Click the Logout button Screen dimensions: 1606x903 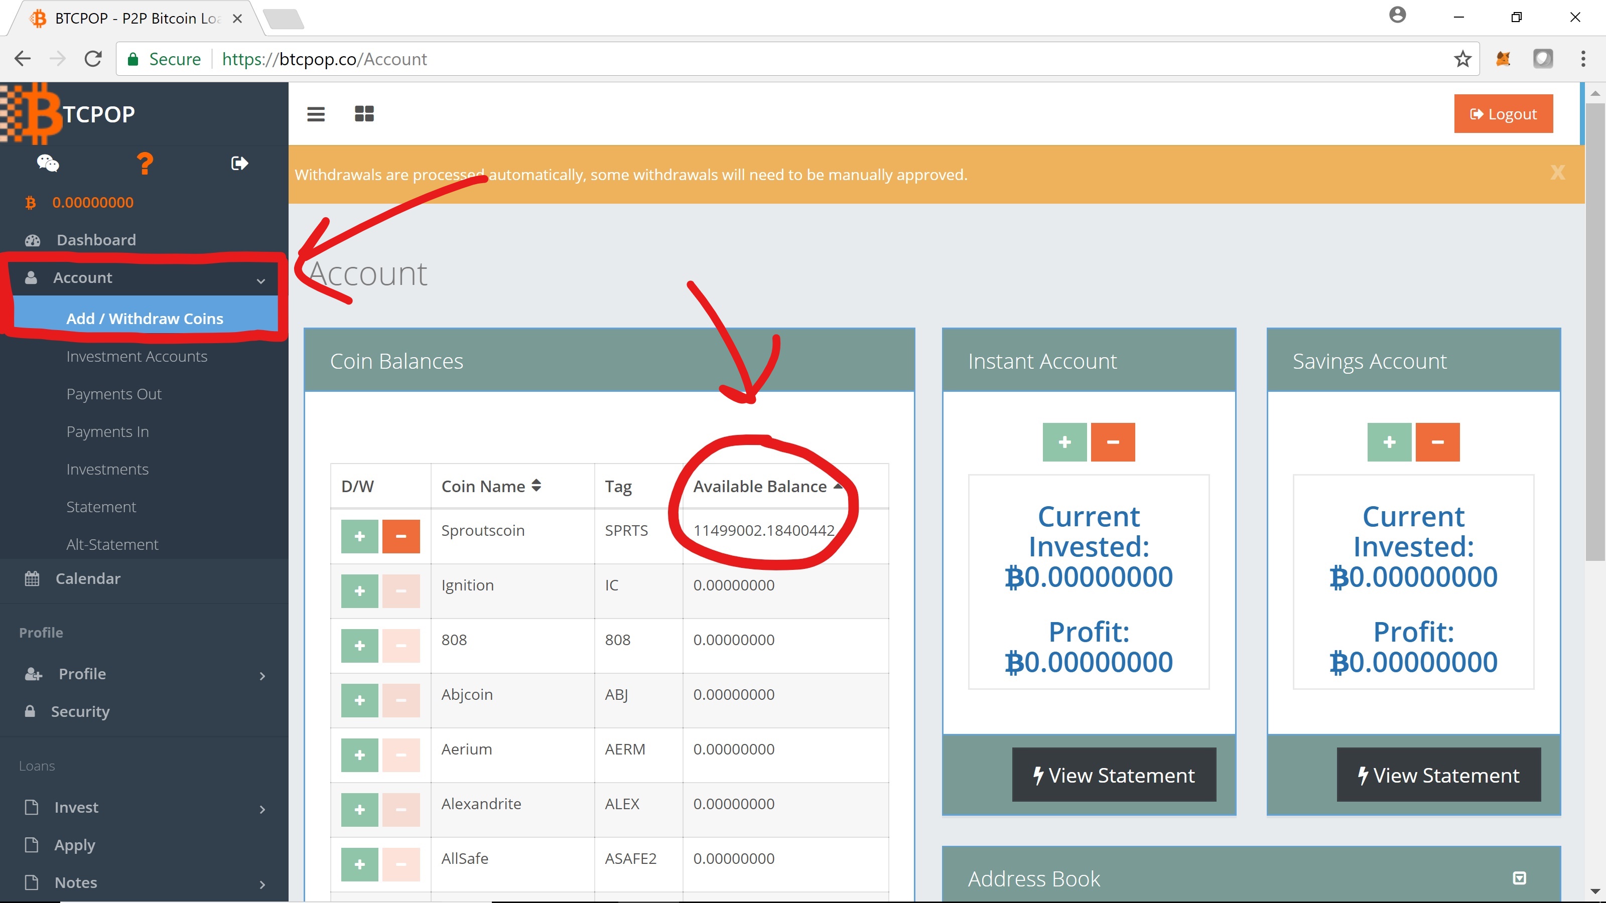coord(1503,114)
